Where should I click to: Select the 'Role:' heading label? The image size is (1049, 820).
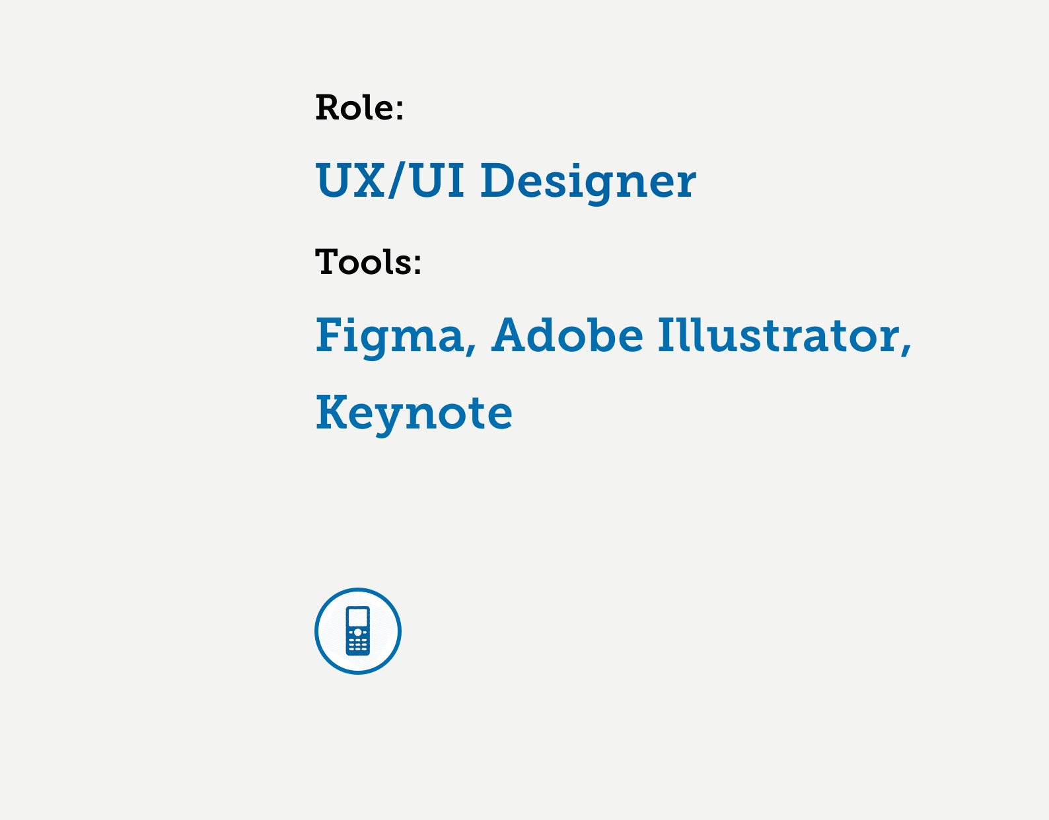tap(359, 107)
